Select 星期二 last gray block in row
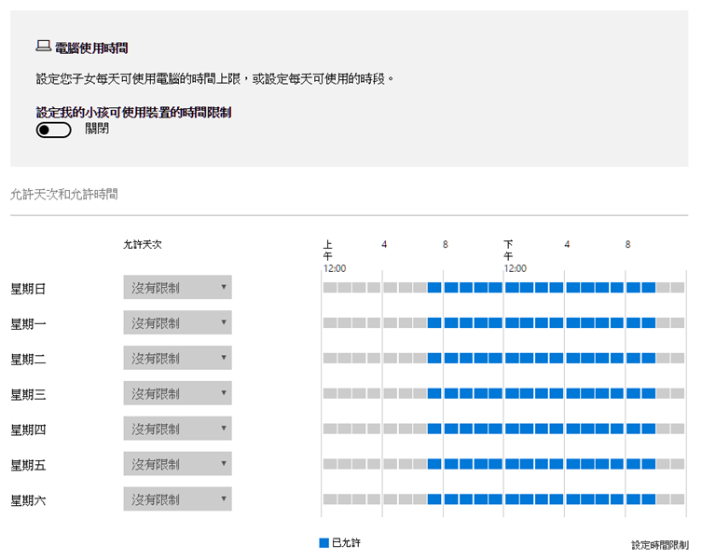Viewport: 702px width, 559px height. coord(678,359)
